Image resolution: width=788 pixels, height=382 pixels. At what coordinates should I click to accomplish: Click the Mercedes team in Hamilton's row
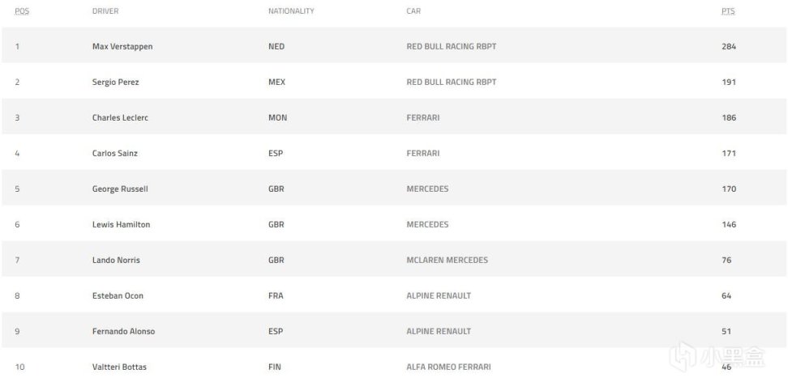coord(427,224)
